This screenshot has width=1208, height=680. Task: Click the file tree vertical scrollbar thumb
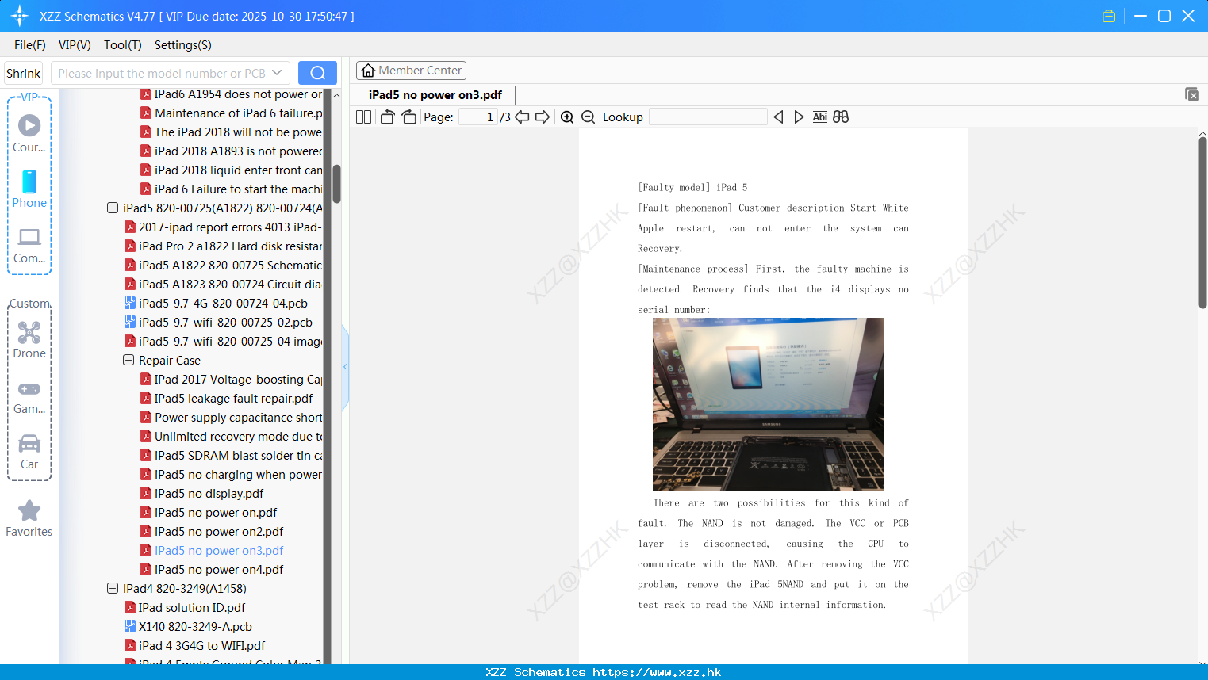[x=336, y=184]
